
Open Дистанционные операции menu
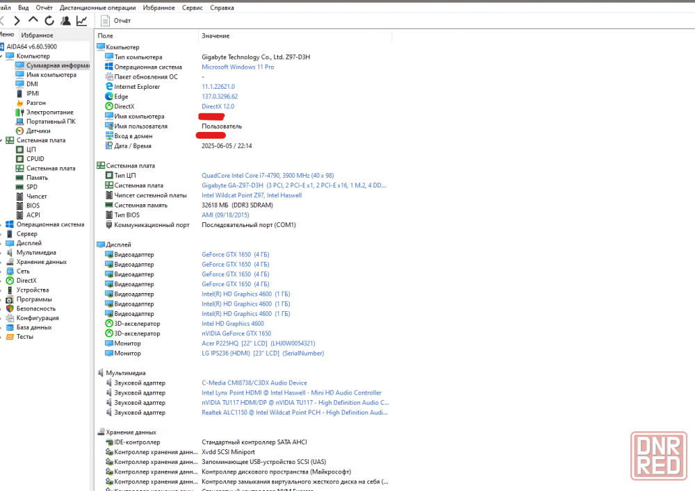(98, 8)
